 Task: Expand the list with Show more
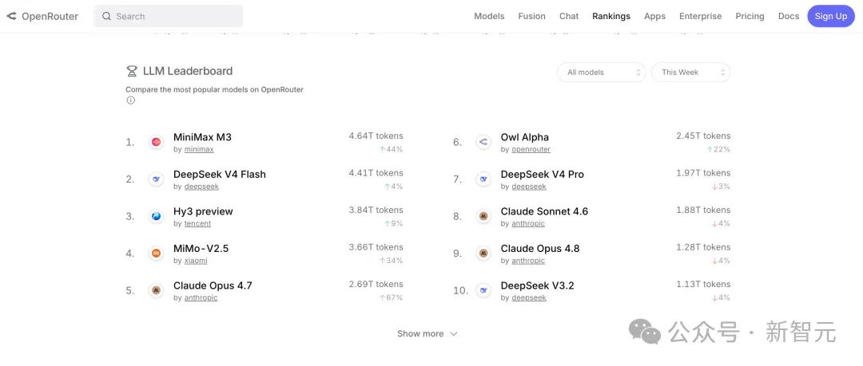428,333
